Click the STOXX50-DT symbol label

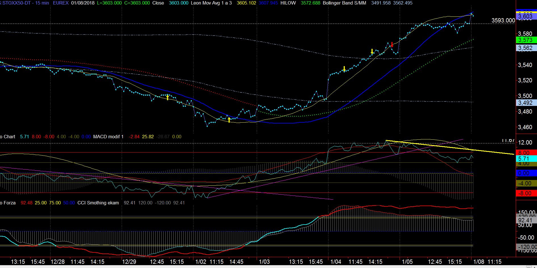(15, 3)
